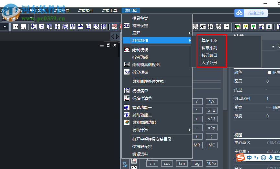This screenshot has width=280, height=169.
Task: Click the 成 toolbar icon
Action: 218,27
